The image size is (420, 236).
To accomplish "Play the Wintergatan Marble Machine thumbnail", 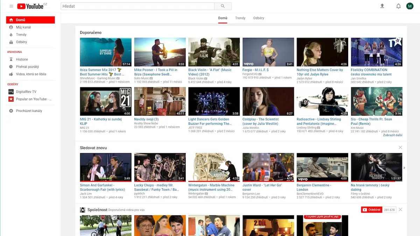I will point(214,167).
